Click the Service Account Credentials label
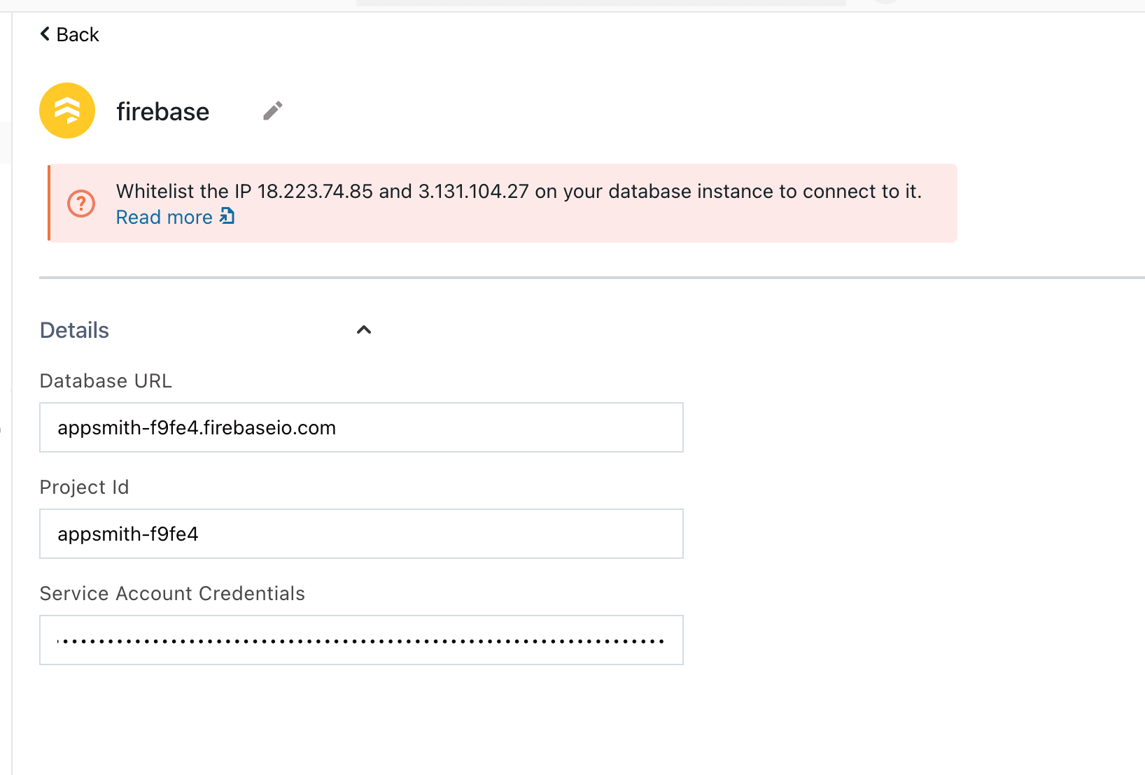Screen dimensions: 1145x775 [x=172, y=594]
